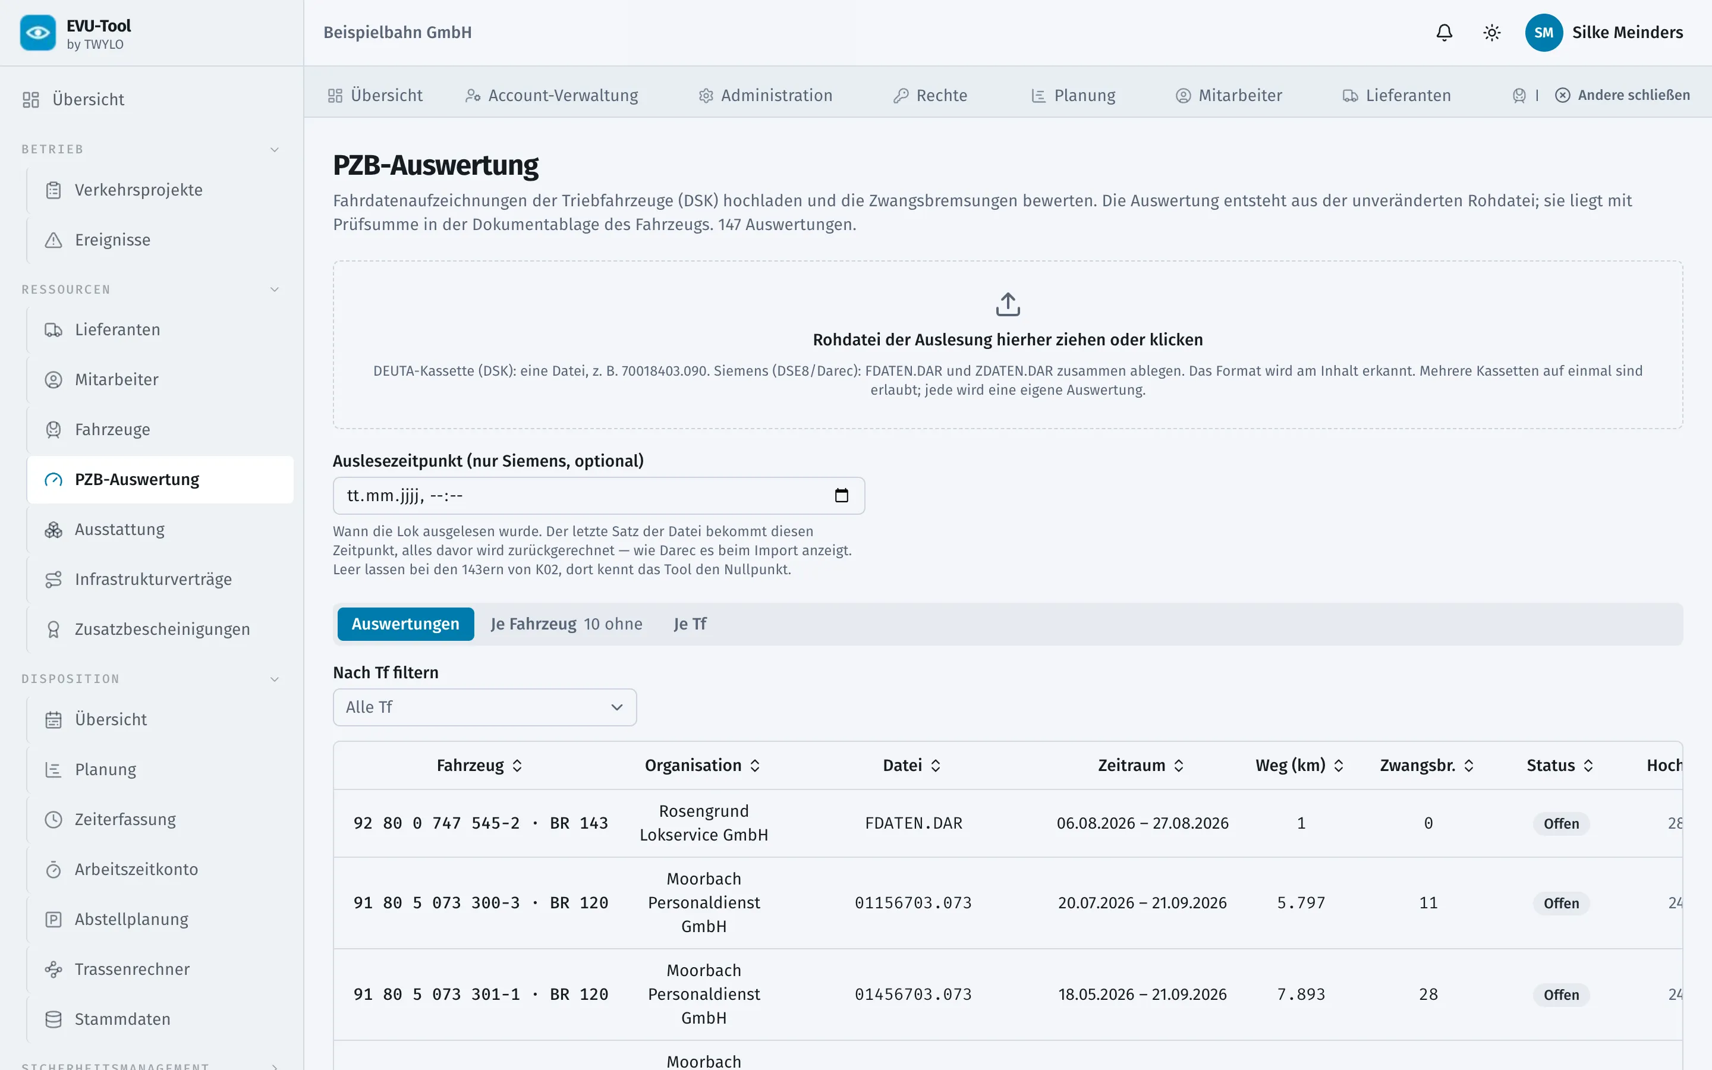This screenshot has width=1712, height=1070.
Task: Go to Fahrzeuge in sidebar
Action: coord(160,430)
